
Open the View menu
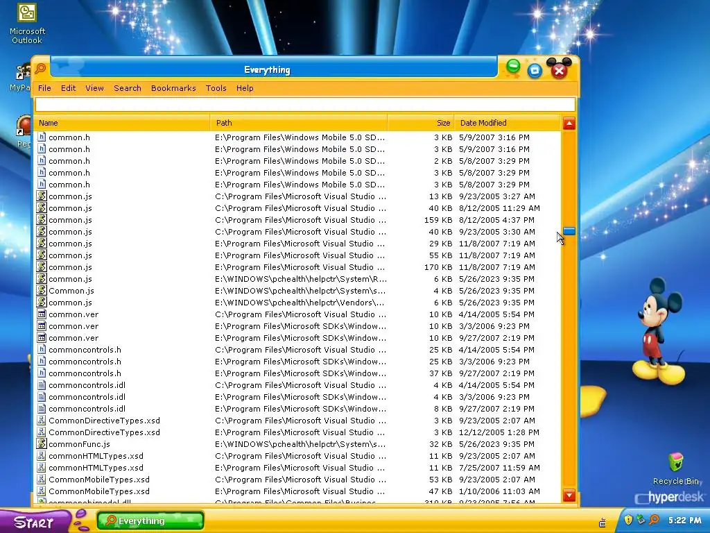click(94, 88)
